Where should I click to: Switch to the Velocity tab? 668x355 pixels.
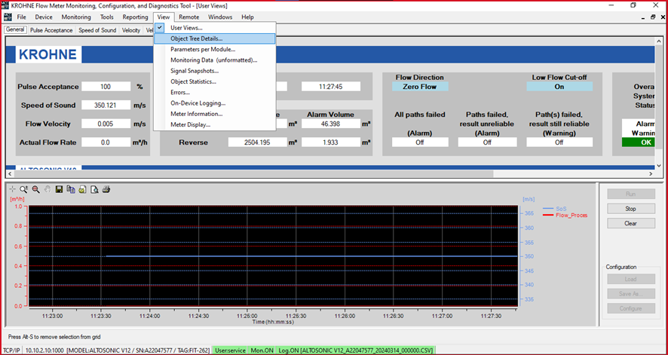tap(130, 30)
